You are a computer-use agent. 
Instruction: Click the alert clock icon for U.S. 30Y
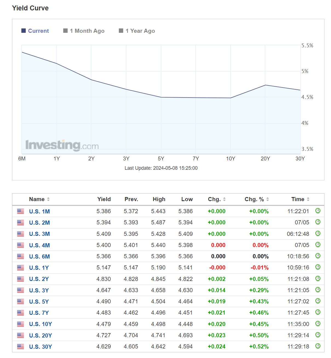318,346
